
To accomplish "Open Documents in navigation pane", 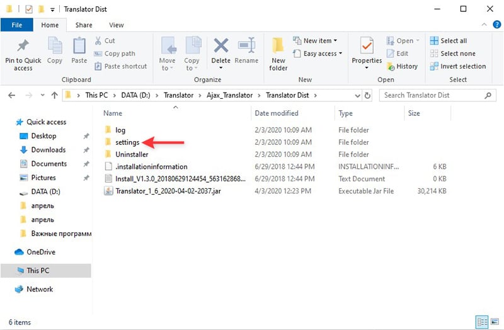I will tap(49, 164).
